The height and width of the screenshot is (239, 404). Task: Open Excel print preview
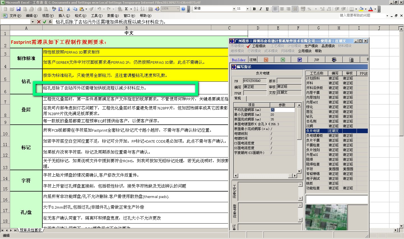(46, 9)
